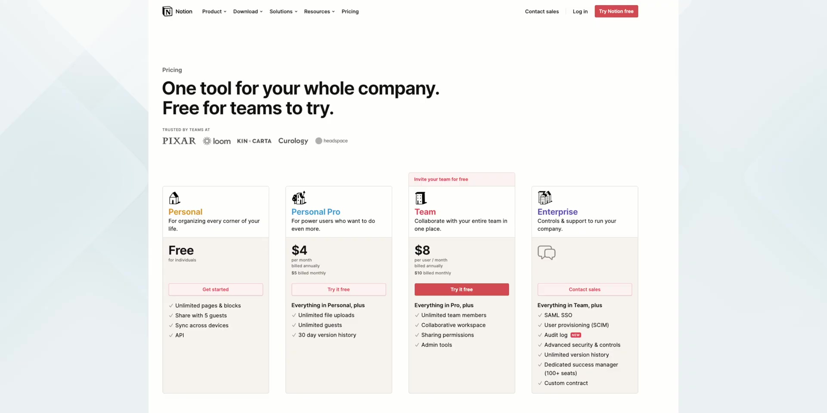The height and width of the screenshot is (413, 827).
Task: Click the $5 billed monthly text
Action: pos(308,273)
